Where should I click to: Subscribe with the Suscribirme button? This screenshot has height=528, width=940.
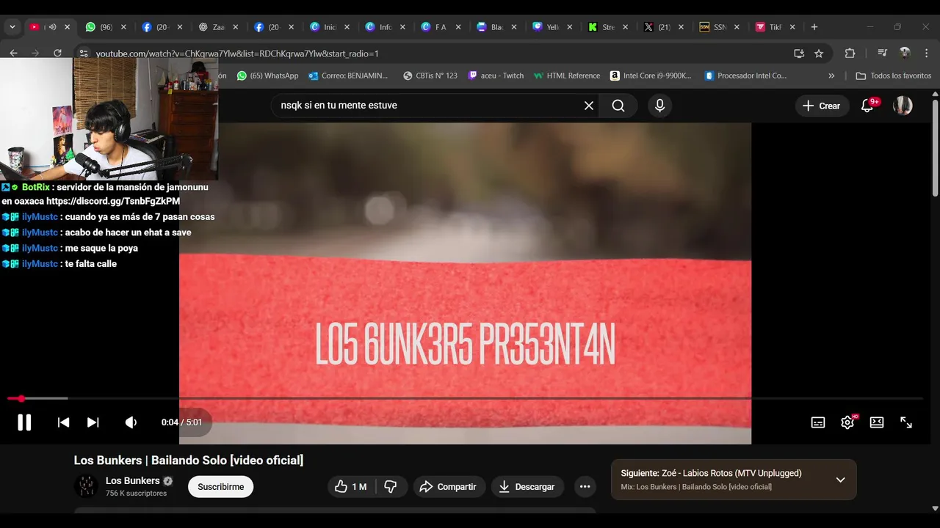point(220,487)
